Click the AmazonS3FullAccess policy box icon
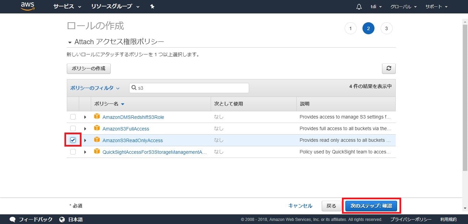Screen dimensions: 468x224 tap(97, 128)
